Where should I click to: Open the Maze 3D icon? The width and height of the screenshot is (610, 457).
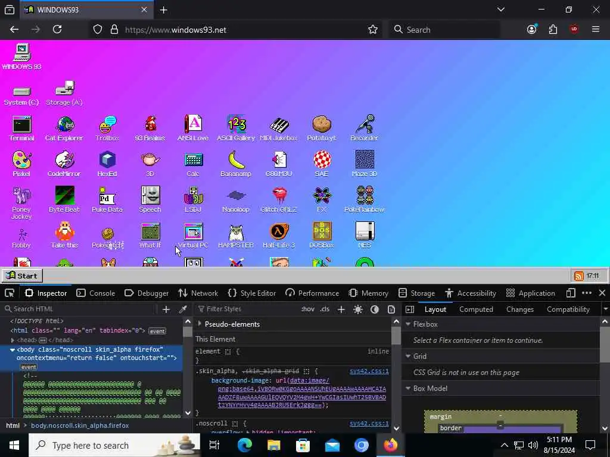(365, 164)
